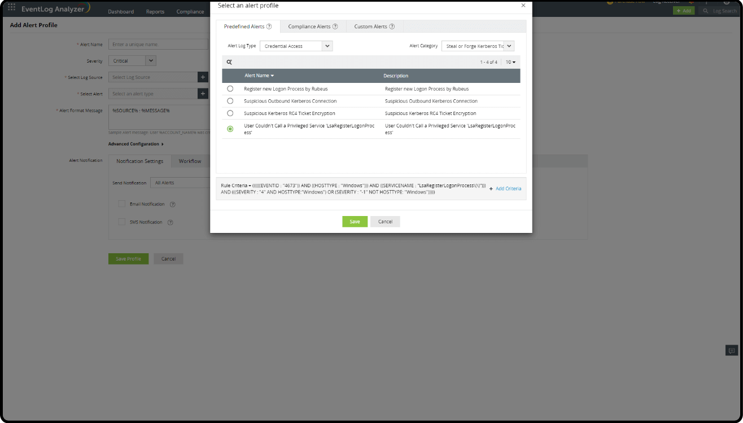The image size is (743, 423).
Task: Select Register new Logon Process by Rubeus radio
Action: 230,89
